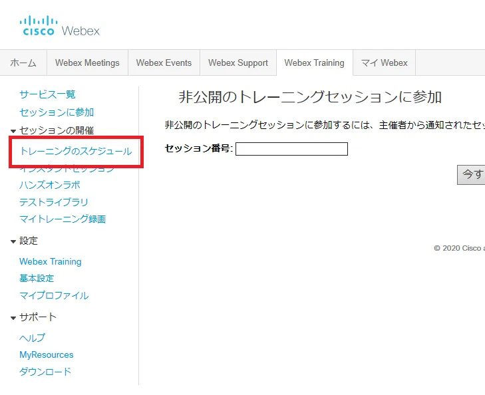The image size is (485, 395).
Task: Open the Webex Support tab
Action: (x=238, y=63)
